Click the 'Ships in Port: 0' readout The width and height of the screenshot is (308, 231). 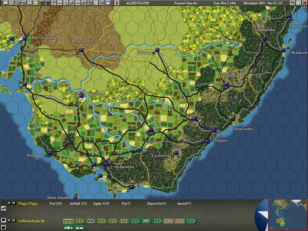156,203
